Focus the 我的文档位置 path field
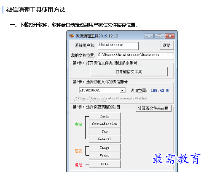This screenshot has height=172, width=204. tap(136, 56)
